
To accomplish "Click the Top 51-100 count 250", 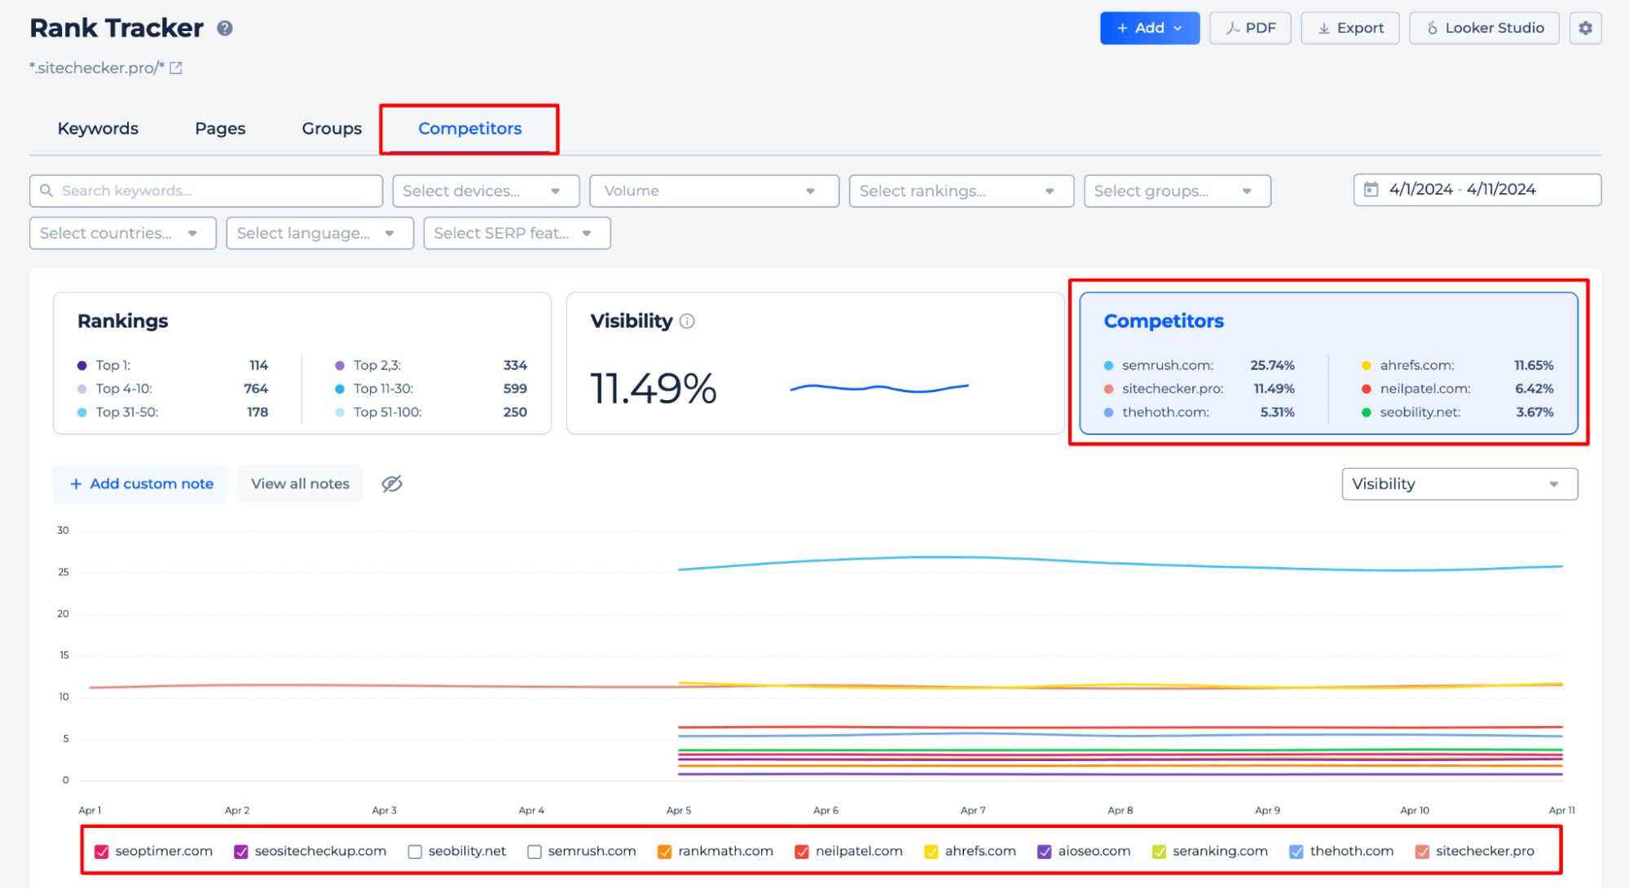I will coord(515,412).
